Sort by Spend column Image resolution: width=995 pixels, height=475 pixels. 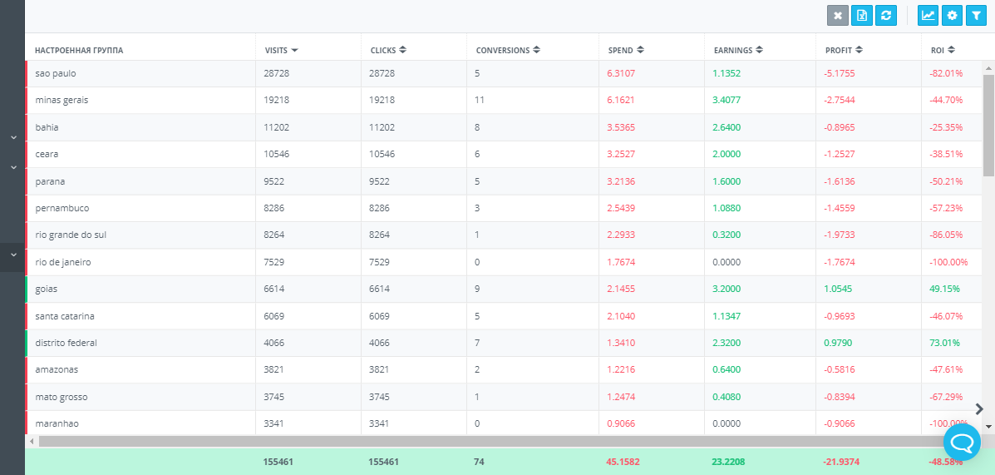pos(626,50)
